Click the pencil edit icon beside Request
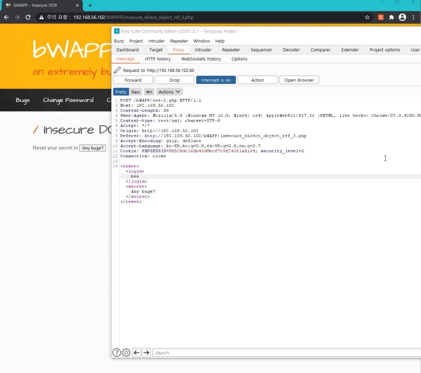 (x=117, y=70)
